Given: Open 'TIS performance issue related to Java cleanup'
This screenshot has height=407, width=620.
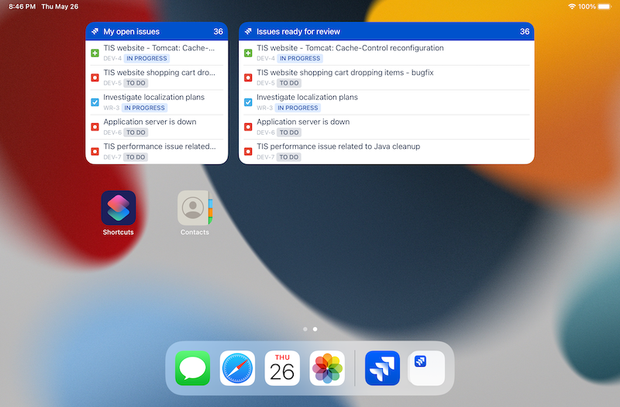Looking at the screenshot, I should 338,147.
